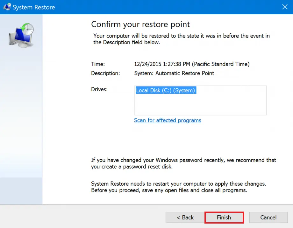Click the Time label
Image resolution: width=293 pixels, height=228 pixels.
[x=98, y=64]
